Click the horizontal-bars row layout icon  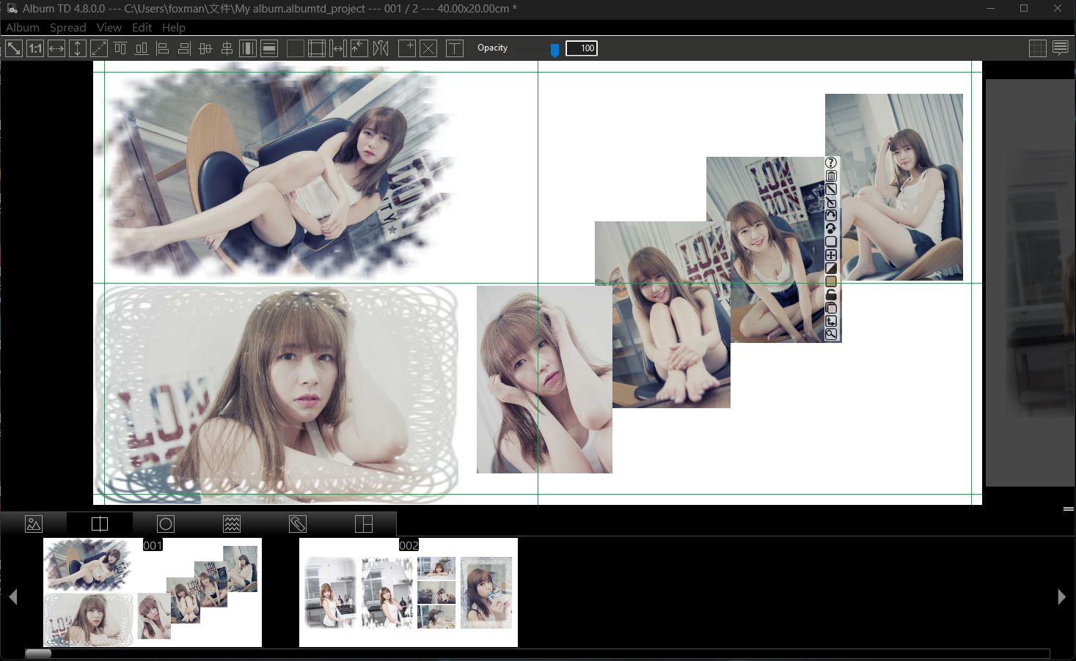[x=269, y=48]
